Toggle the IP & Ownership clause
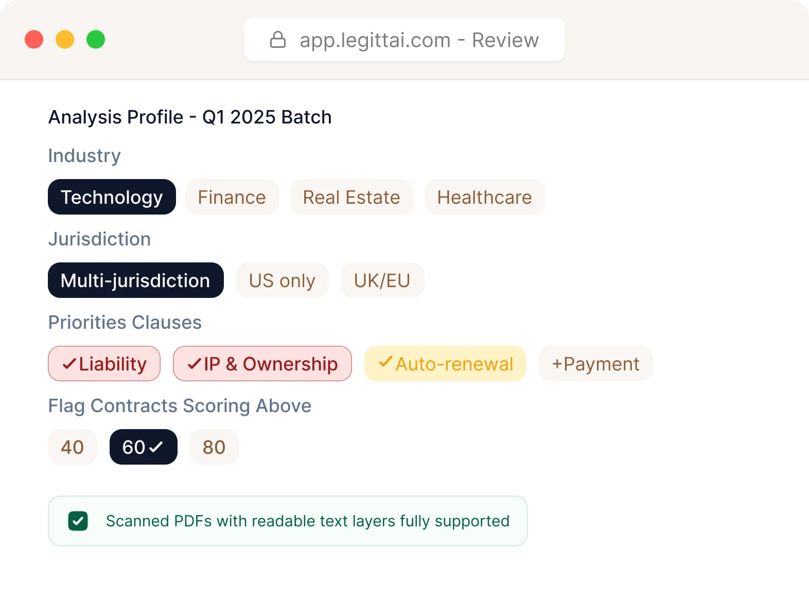Viewport: 809px width, 602px height. [x=262, y=364]
